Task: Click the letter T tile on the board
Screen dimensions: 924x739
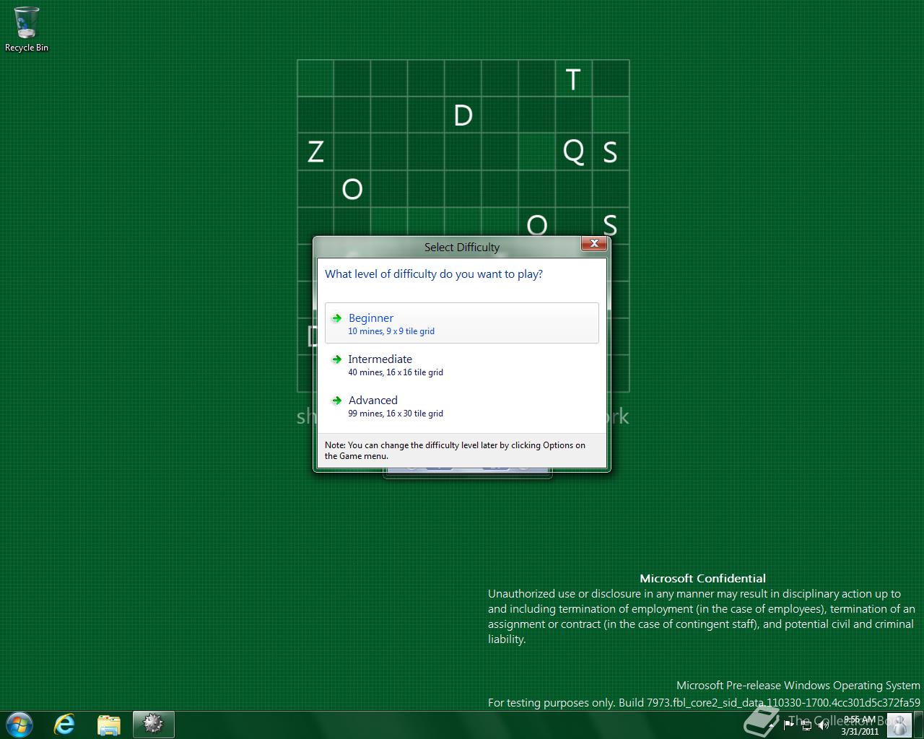Action: coord(573,79)
